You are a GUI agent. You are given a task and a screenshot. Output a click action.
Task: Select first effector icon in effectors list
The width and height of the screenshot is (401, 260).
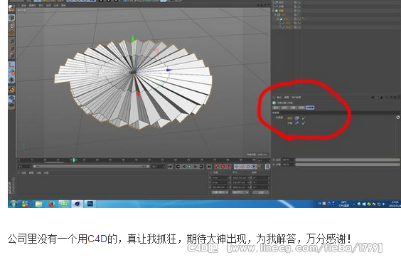[x=296, y=118]
